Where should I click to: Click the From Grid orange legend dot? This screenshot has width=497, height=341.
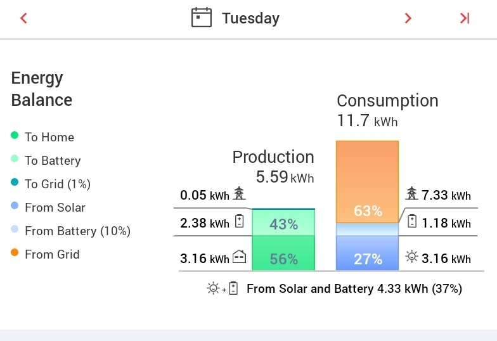click(15, 254)
